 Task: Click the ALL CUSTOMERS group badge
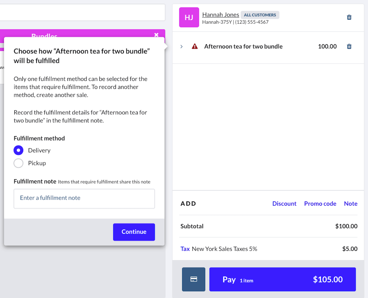tap(260, 15)
